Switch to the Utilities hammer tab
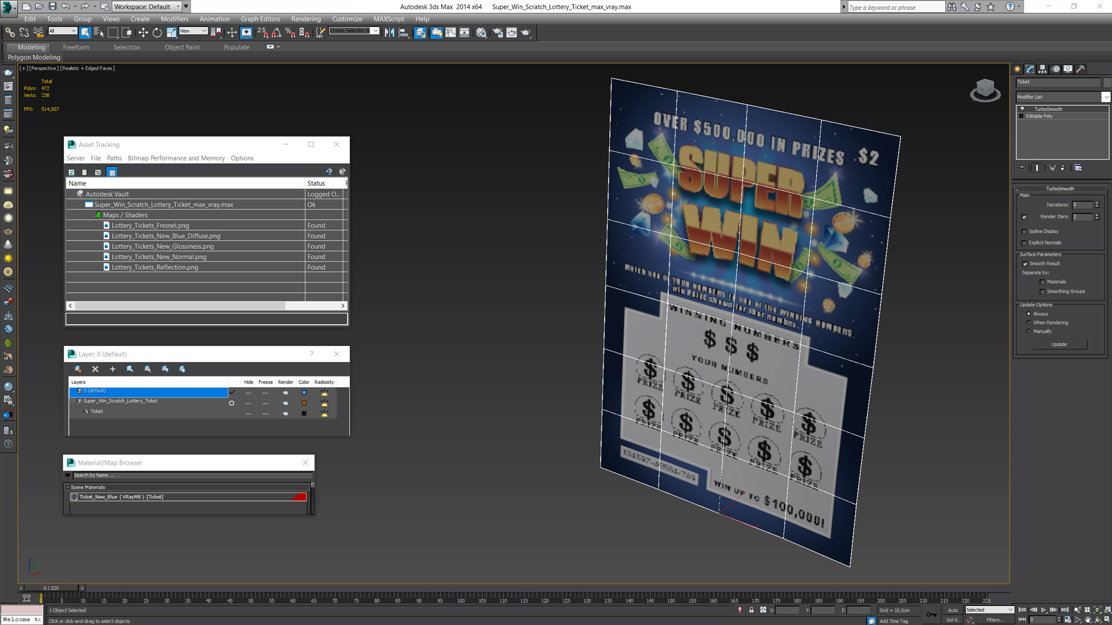Viewport: 1112px width, 625px height. [x=1081, y=69]
